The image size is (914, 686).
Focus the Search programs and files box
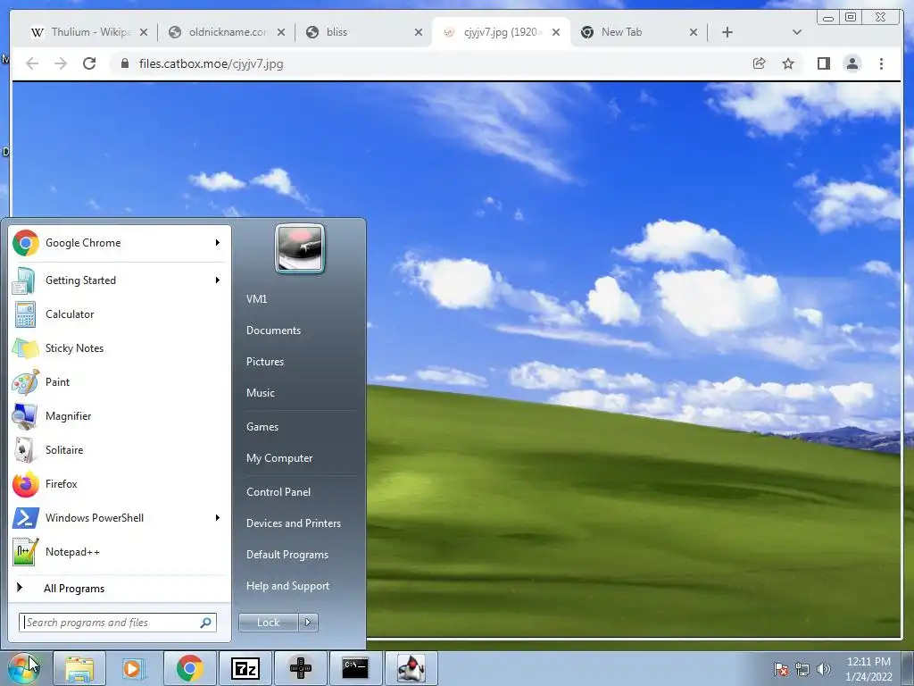pos(117,623)
